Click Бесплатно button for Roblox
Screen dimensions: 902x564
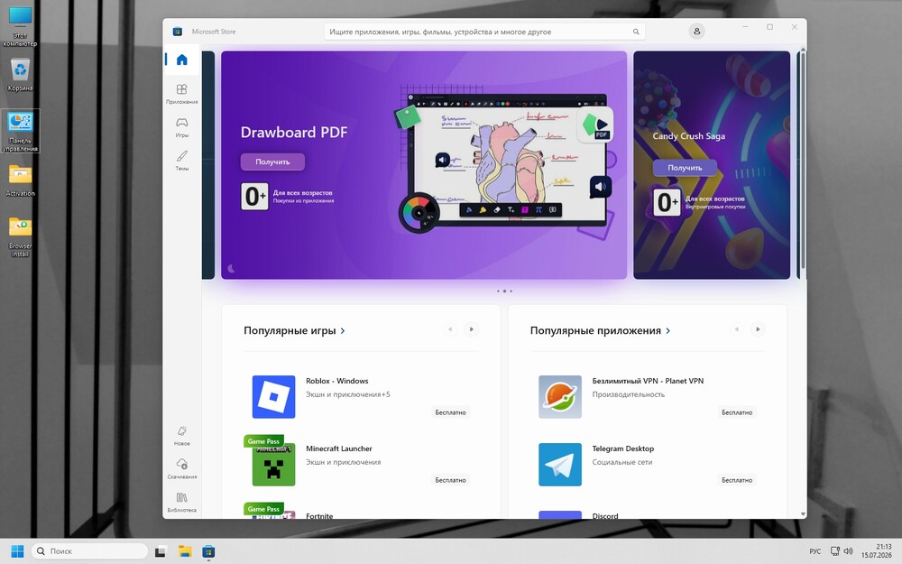pos(450,412)
